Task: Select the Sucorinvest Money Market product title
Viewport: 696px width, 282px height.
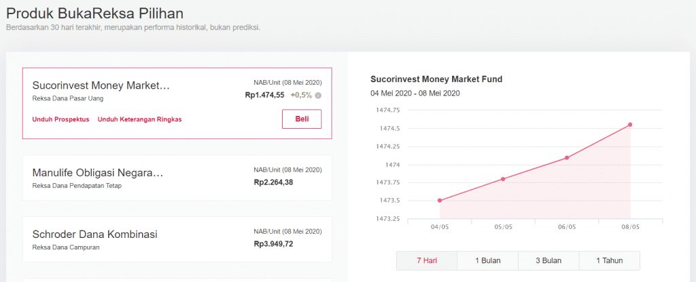Action: 101,86
